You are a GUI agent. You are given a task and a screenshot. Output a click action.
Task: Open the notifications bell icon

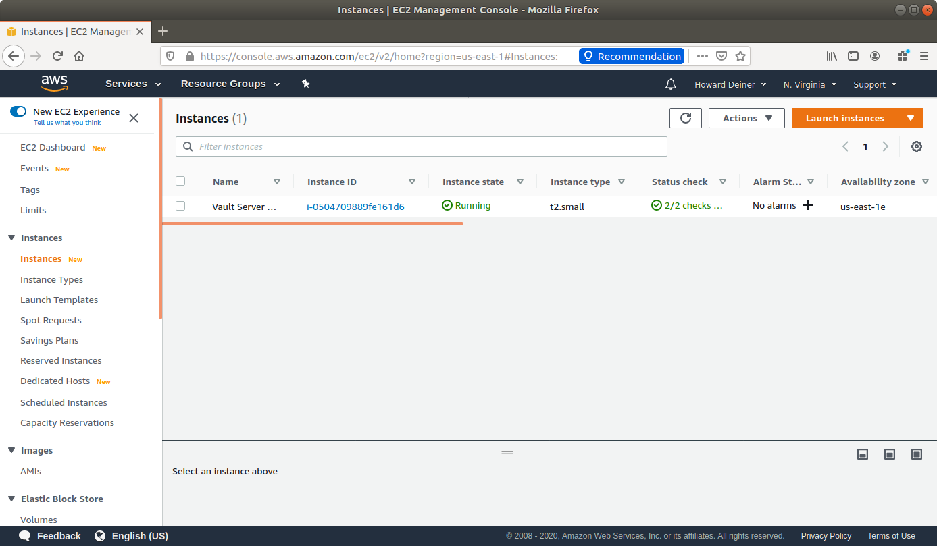[x=671, y=84]
